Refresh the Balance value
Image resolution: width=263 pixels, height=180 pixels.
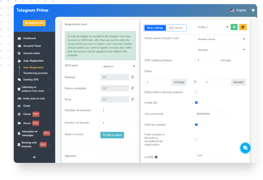(133, 77)
